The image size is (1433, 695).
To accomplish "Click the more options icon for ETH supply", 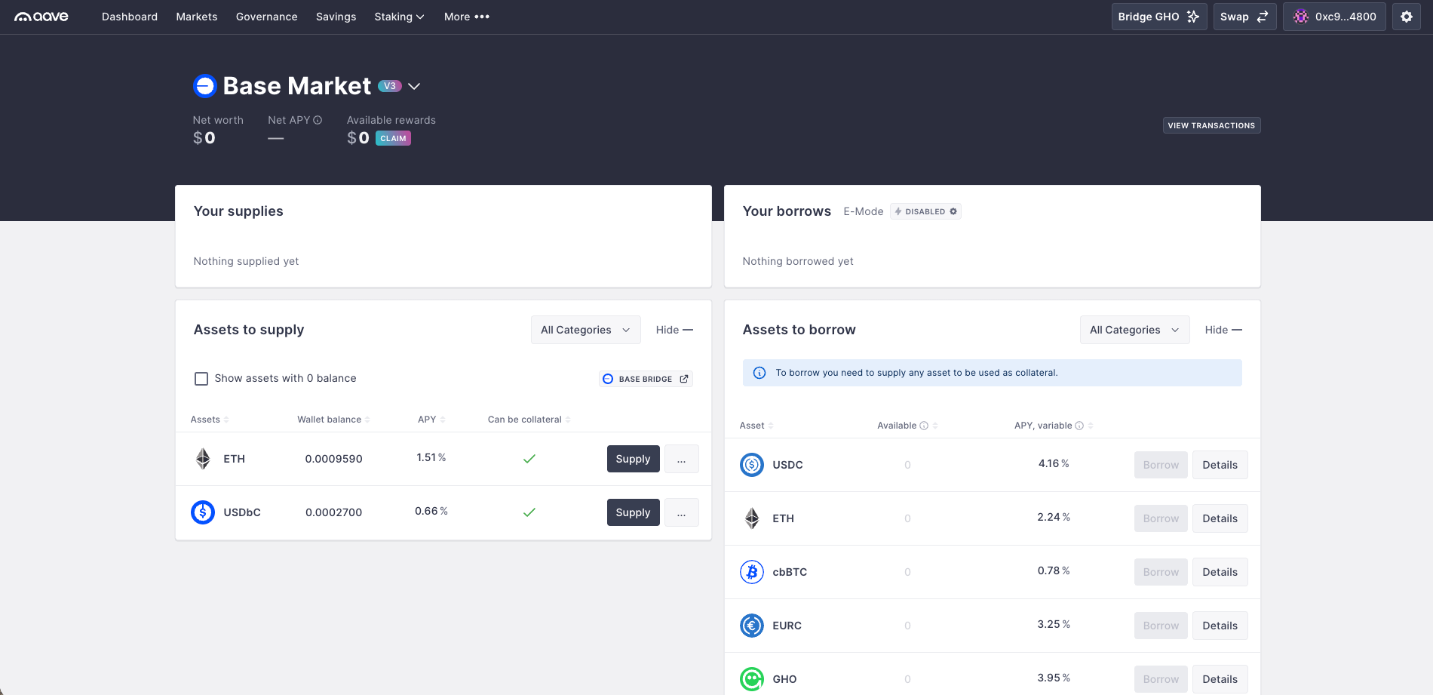I will click(682, 459).
